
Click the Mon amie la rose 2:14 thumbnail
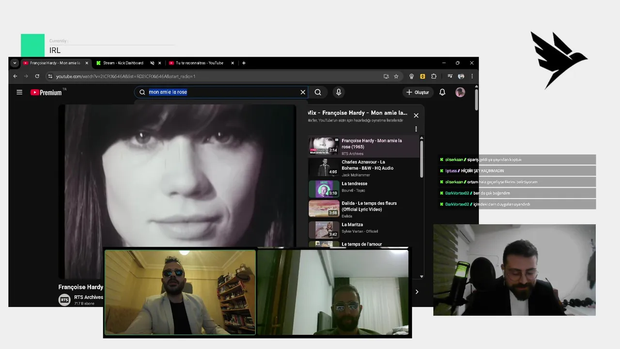(x=324, y=146)
